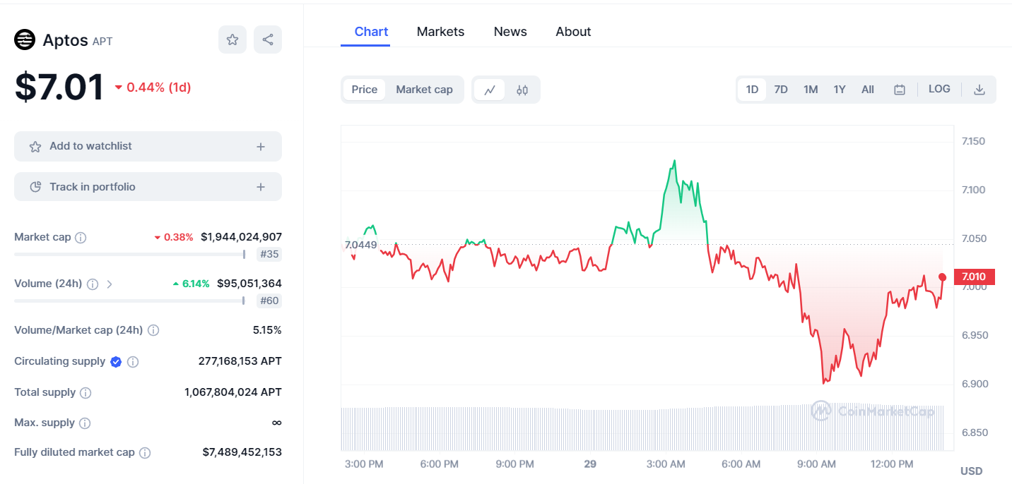Switch to the News tab
Screen dimensions: 1012x484
coord(510,32)
